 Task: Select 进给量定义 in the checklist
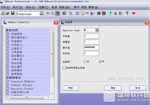[x=28, y=56]
